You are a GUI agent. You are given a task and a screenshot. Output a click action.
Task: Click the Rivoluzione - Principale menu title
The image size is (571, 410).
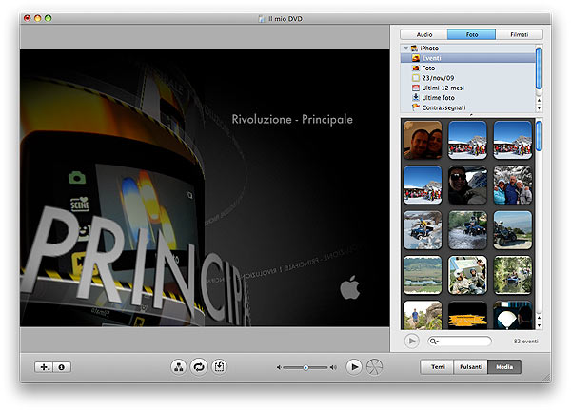click(x=292, y=120)
